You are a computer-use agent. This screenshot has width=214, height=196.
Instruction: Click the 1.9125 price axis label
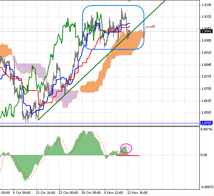(207, 17)
